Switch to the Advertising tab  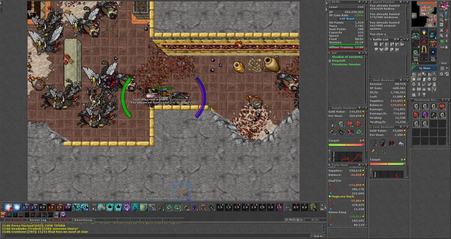coord(83,220)
